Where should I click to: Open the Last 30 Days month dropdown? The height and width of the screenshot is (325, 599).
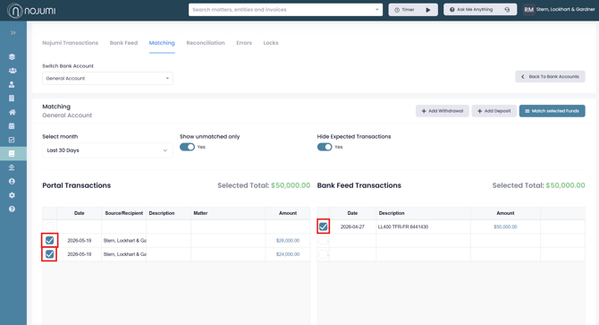click(107, 150)
